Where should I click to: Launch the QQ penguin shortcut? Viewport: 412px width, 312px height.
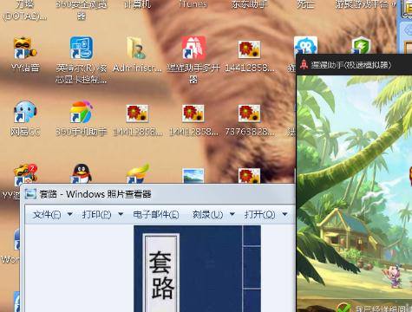pyautogui.click(x=82, y=173)
